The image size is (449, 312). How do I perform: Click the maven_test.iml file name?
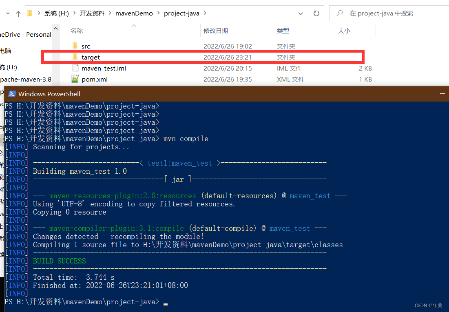coord(104,68)
